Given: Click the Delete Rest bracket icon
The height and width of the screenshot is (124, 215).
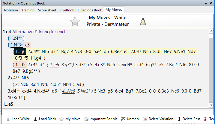Looking at the screenshot, I should point(179,119).
